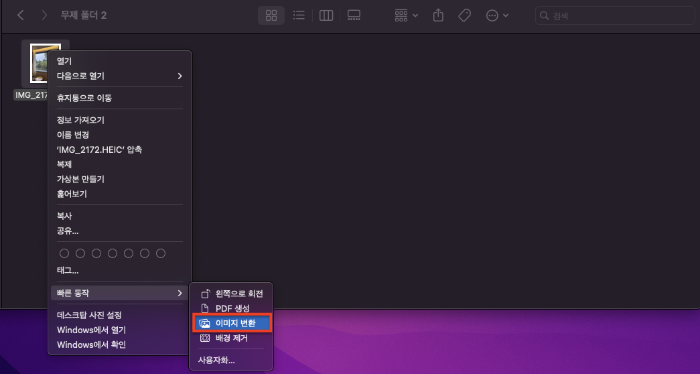
Task: Select the fourth tag color circle
Action: point(113,253)
